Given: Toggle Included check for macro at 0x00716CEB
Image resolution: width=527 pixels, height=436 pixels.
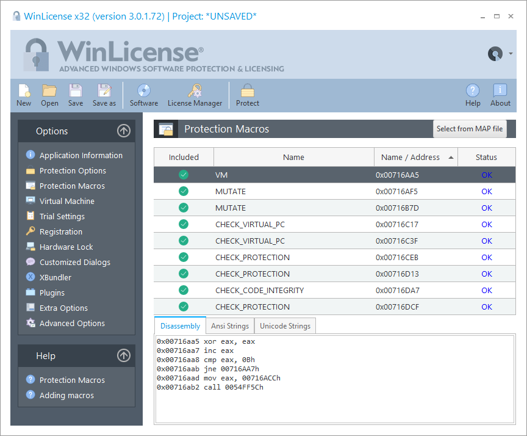Looking at the screenshot, I should point(184,257).
